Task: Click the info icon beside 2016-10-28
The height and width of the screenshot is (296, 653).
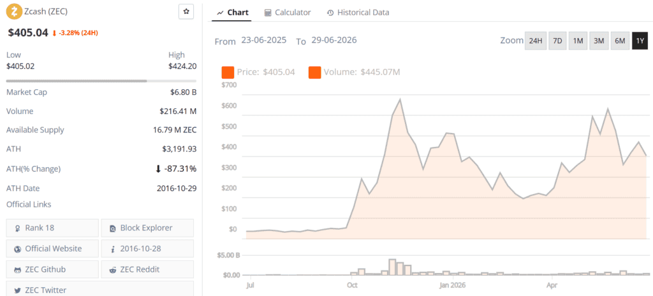Action: pyautogui.click(x=113, y=249)
